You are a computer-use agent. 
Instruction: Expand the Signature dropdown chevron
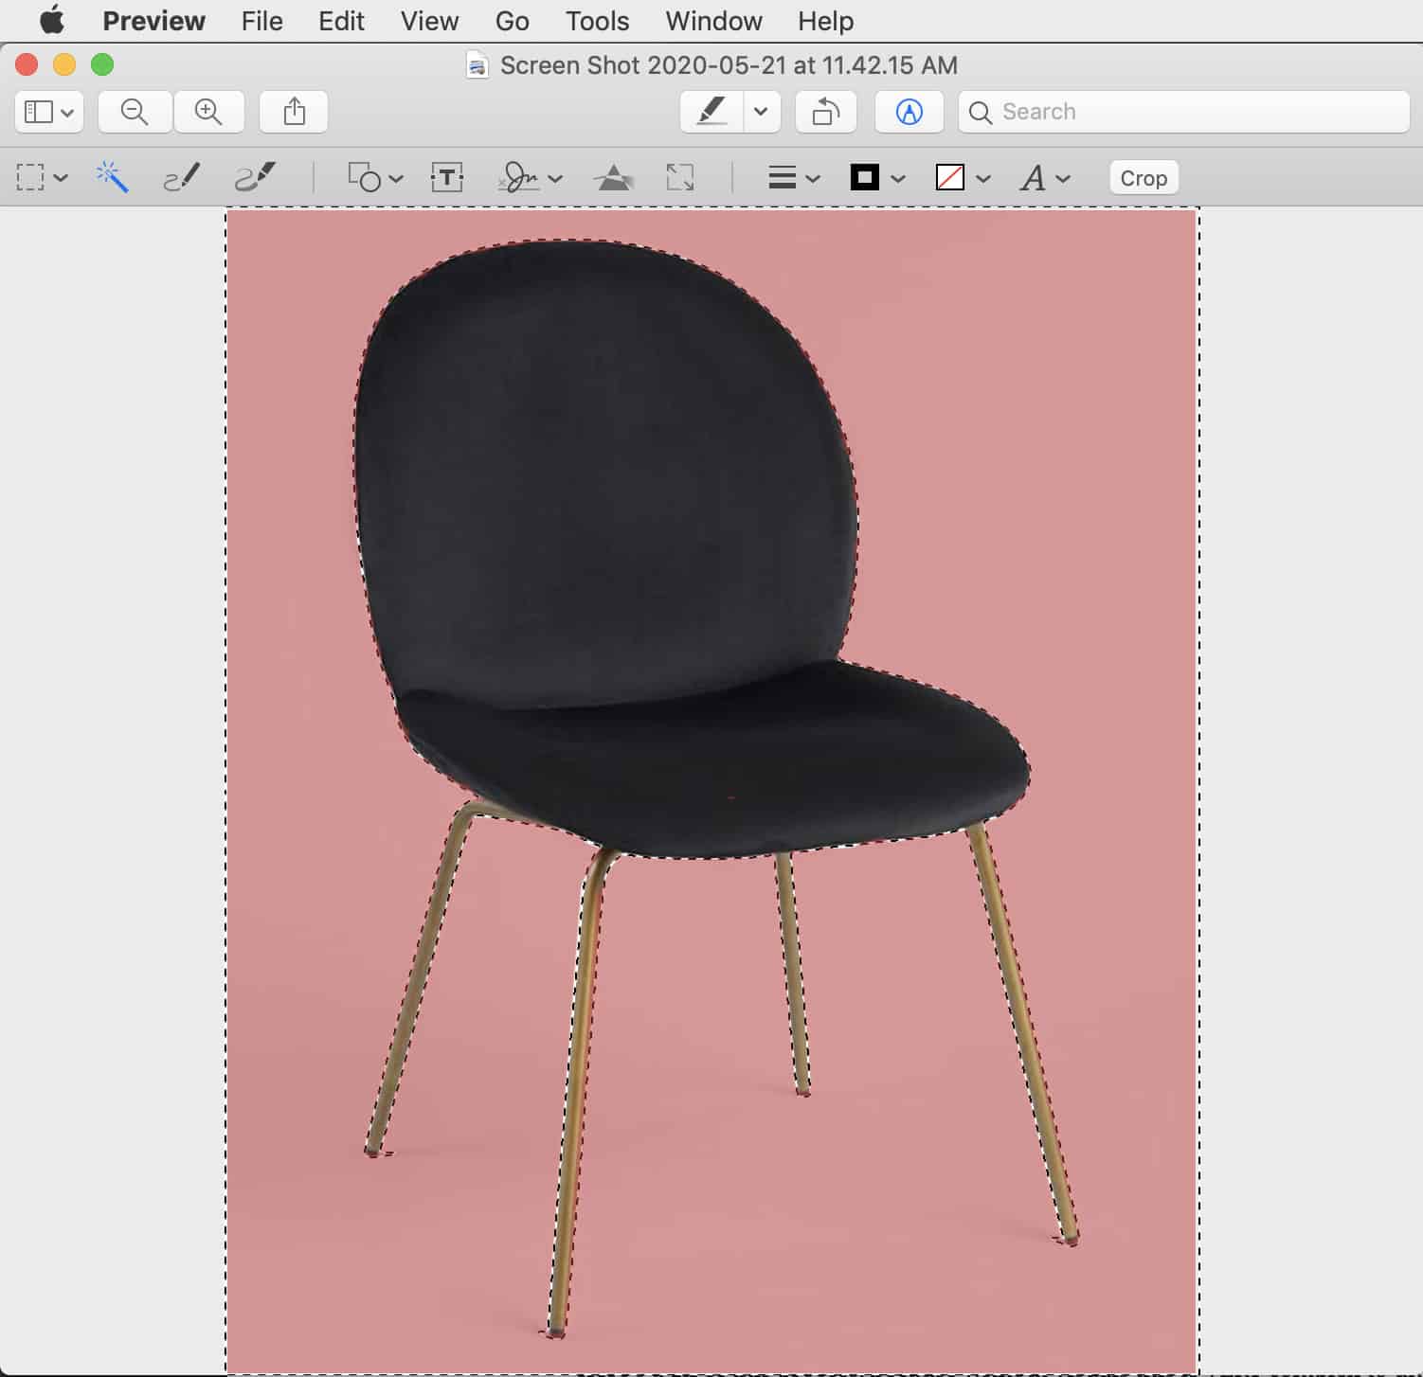555,178
